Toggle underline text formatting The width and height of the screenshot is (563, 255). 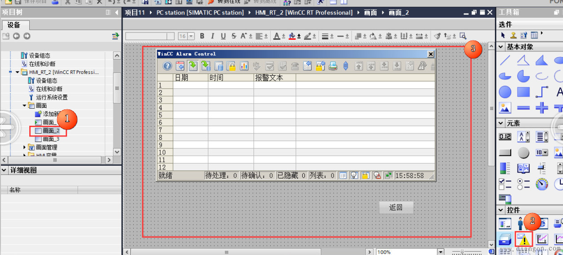point(223,36)
